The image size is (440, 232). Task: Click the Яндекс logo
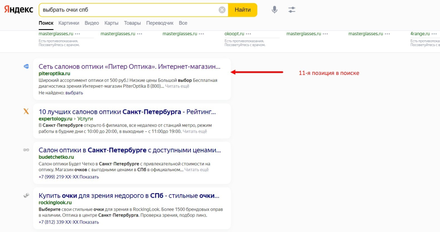(18, 9)
